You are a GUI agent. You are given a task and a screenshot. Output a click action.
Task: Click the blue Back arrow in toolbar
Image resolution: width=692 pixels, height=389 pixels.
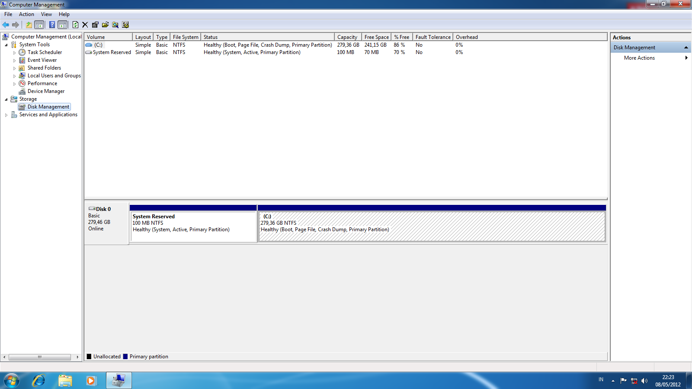6,25
